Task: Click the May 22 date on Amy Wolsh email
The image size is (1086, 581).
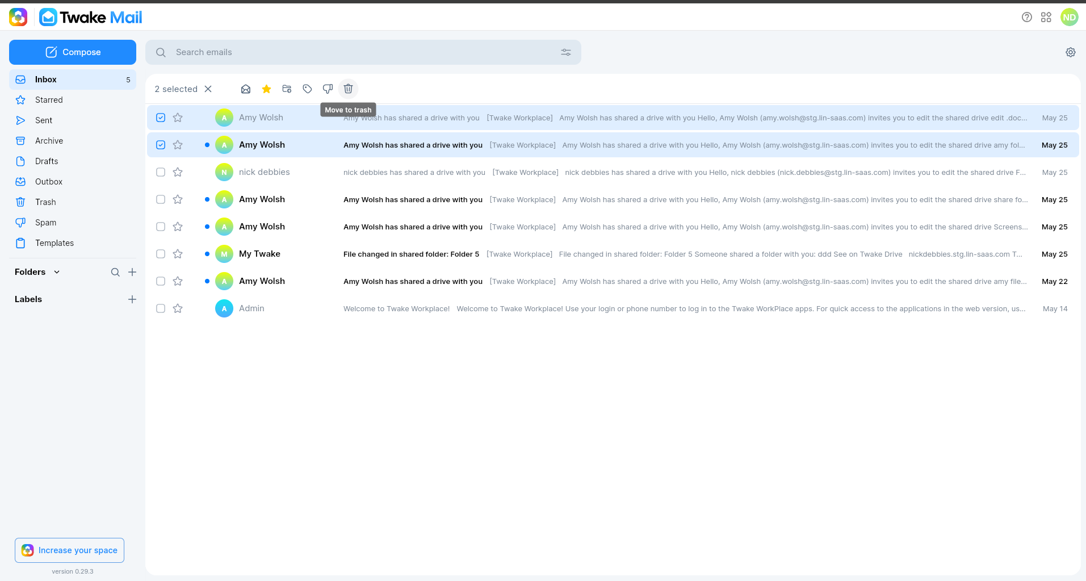Action: [x=1054, y=282]
